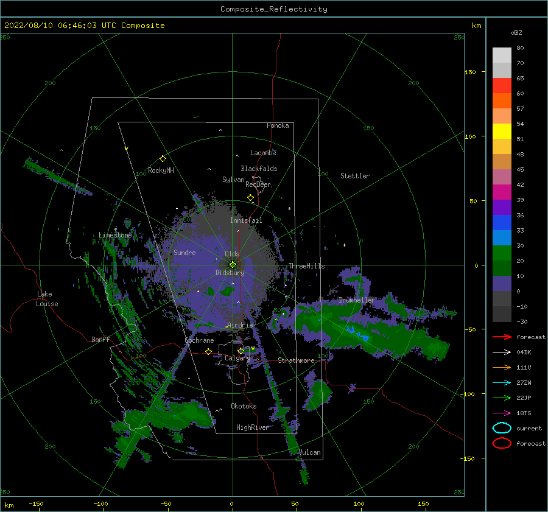Click the ThreeHills town label
548x512 pixels.
coord(306,266)
